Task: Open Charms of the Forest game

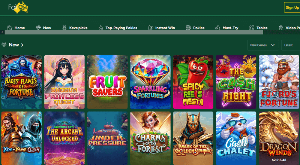Action: (x=150, y=138)
